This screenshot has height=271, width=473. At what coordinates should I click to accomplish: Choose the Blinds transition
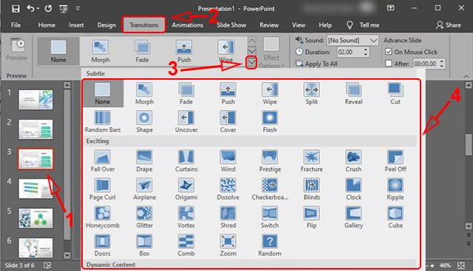point(311,189)
